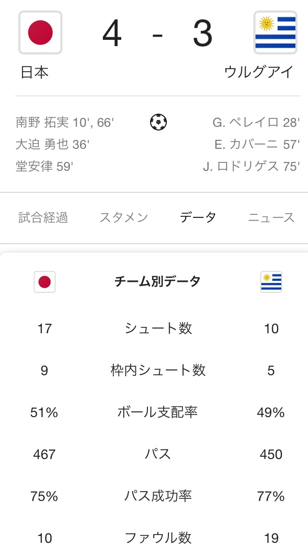Viewport: 308px width, 546px height.
Task: Click scorer G. ペレイロ 28'
Action: point(256,122)
